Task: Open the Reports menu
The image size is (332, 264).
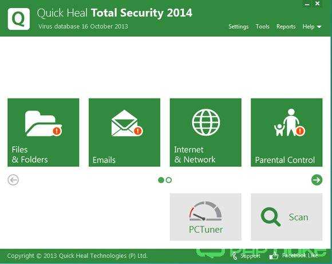Action: click(x=286, y=27)
